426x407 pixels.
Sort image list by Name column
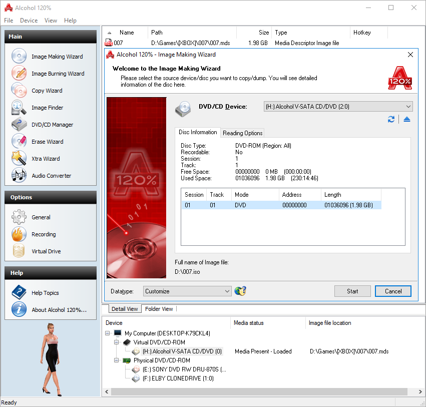[127, 33]
